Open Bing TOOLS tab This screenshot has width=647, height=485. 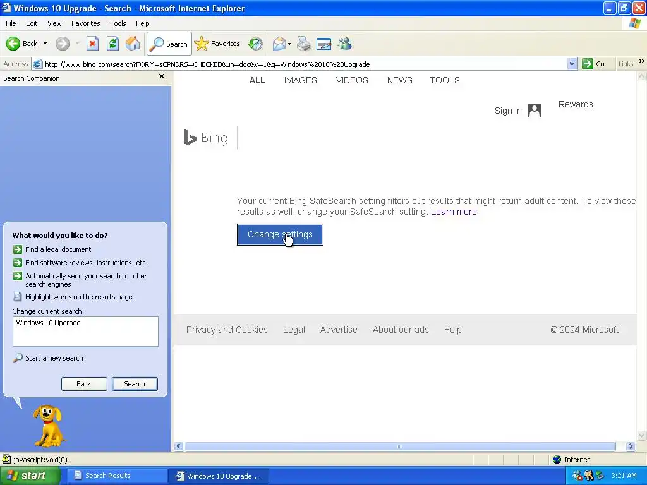pos(445,80)
